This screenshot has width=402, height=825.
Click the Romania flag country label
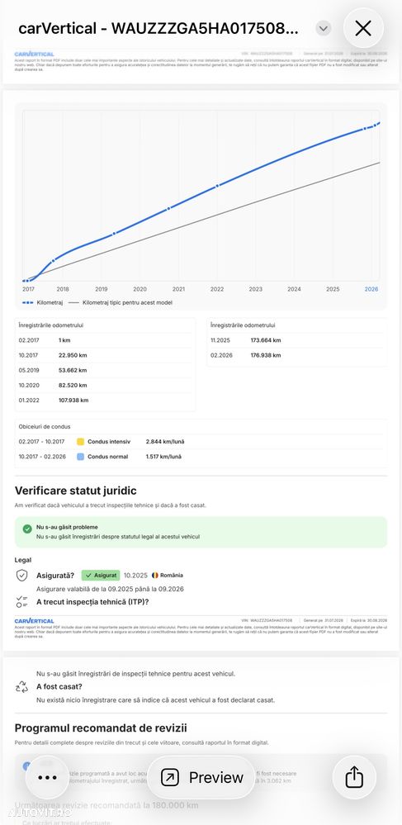[168, 576]
